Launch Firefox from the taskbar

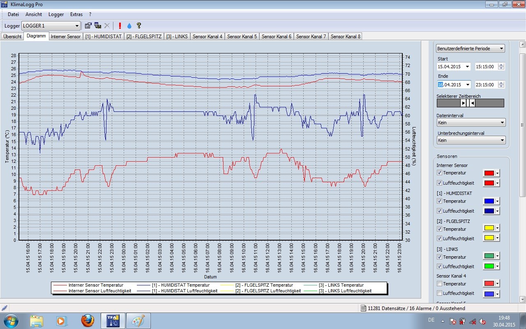click(87, 321)
